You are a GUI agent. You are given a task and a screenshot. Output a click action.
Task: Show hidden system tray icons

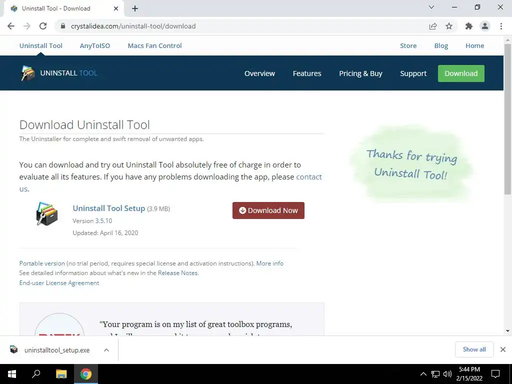click(x=423, y=374)
